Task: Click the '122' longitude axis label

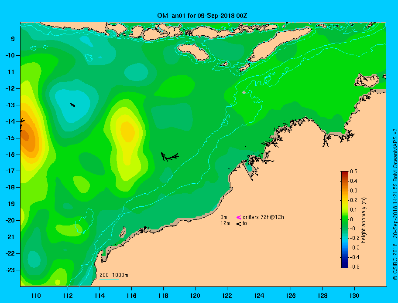Action: [x=227, y=296]
